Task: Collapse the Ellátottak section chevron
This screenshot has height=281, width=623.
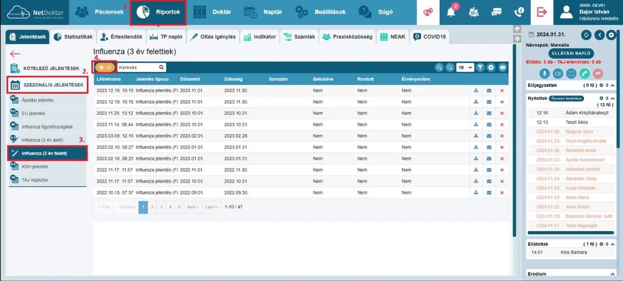Action: tap(613, 244)
